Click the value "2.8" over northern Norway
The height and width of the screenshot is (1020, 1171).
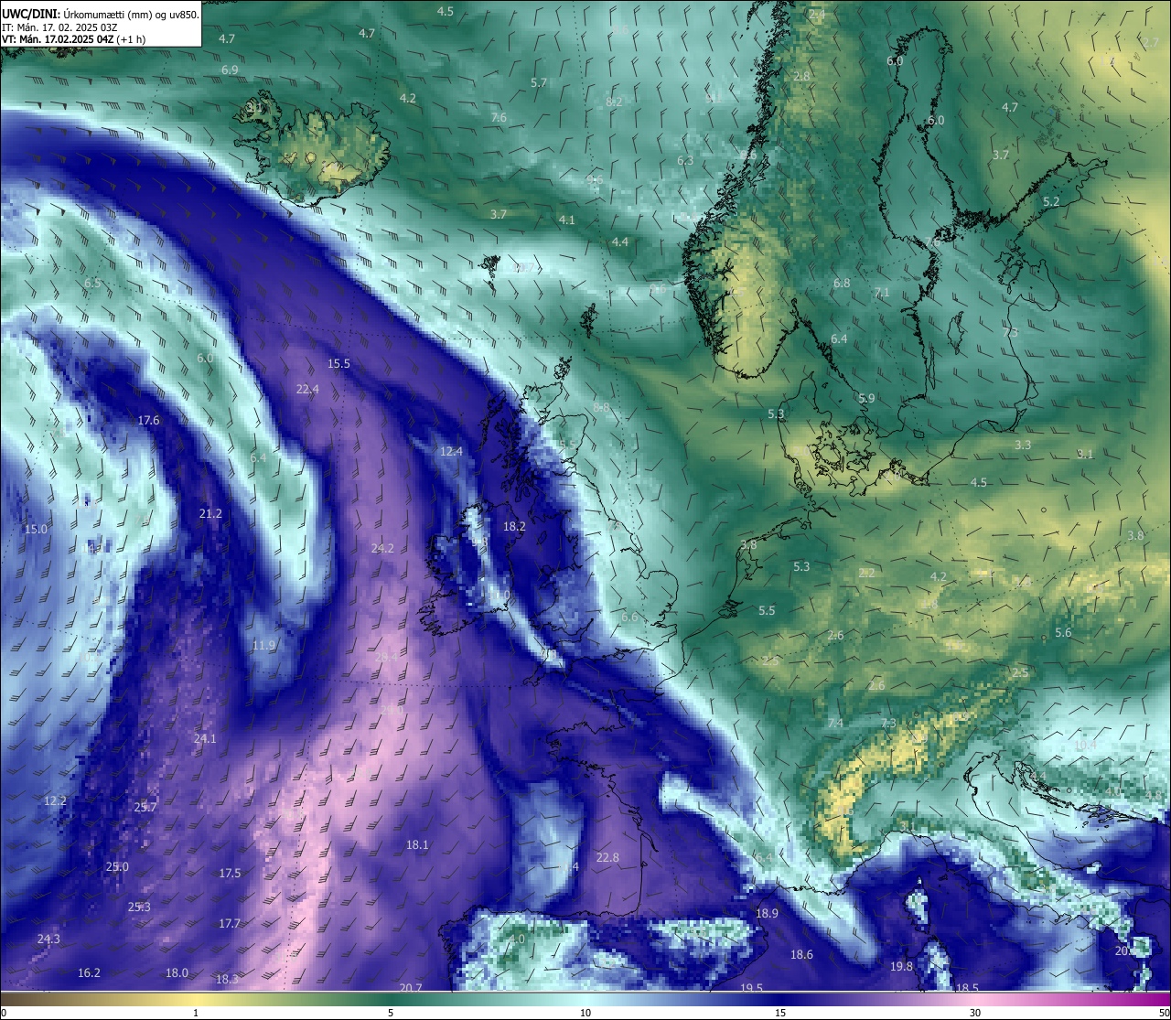[x=802, y=76]
